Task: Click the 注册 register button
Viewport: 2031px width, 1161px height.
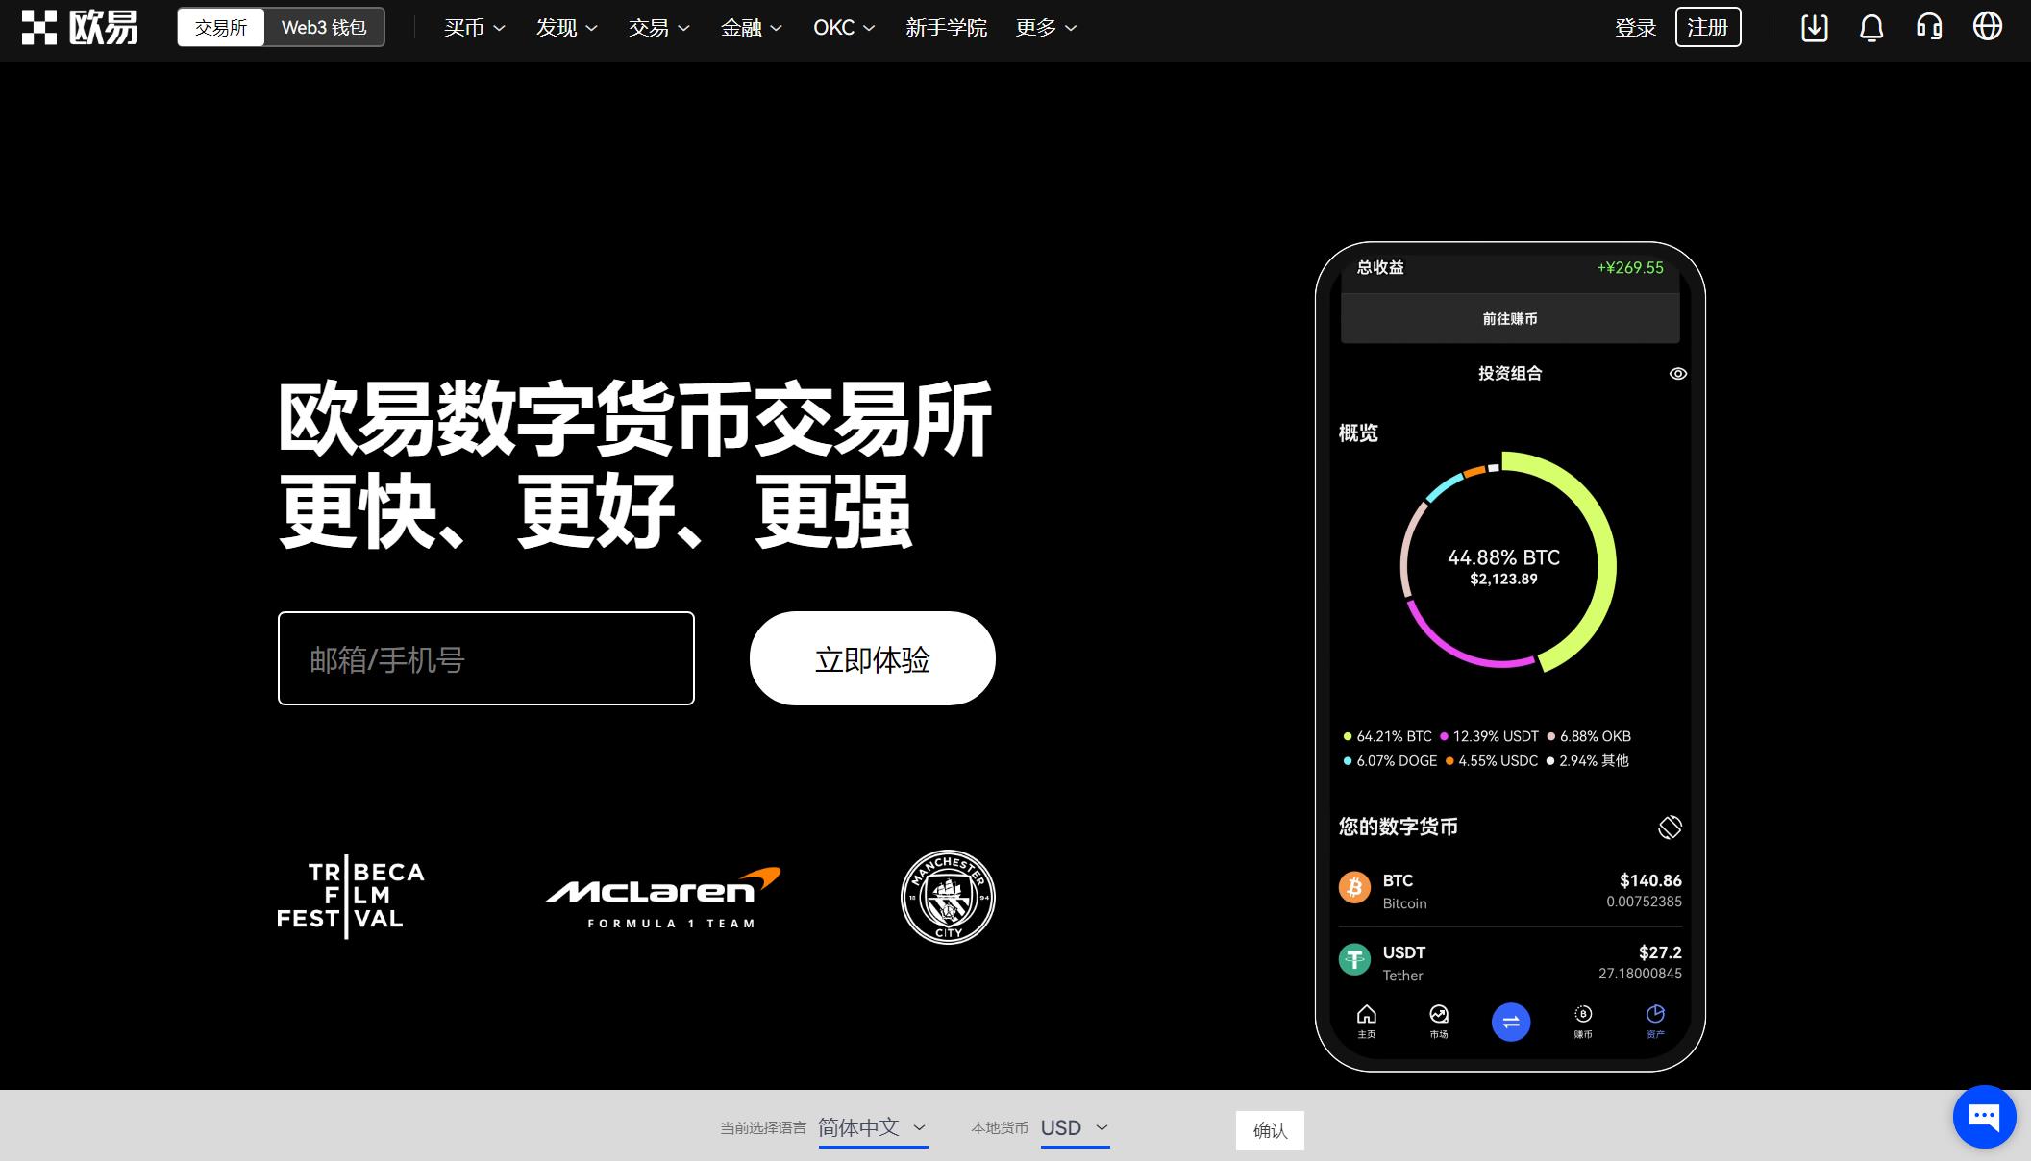Action: point(1707,28)
